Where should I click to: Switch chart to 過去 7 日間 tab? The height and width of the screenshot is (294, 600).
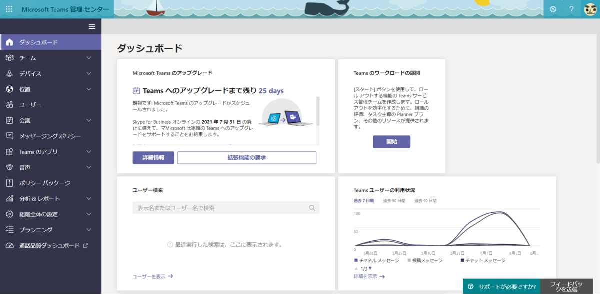point(363,201)
